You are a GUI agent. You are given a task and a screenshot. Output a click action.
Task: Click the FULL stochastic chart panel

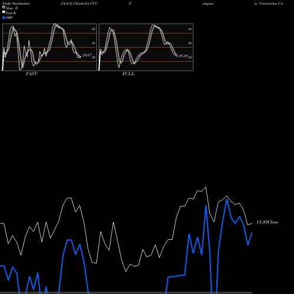click(146, 47)
